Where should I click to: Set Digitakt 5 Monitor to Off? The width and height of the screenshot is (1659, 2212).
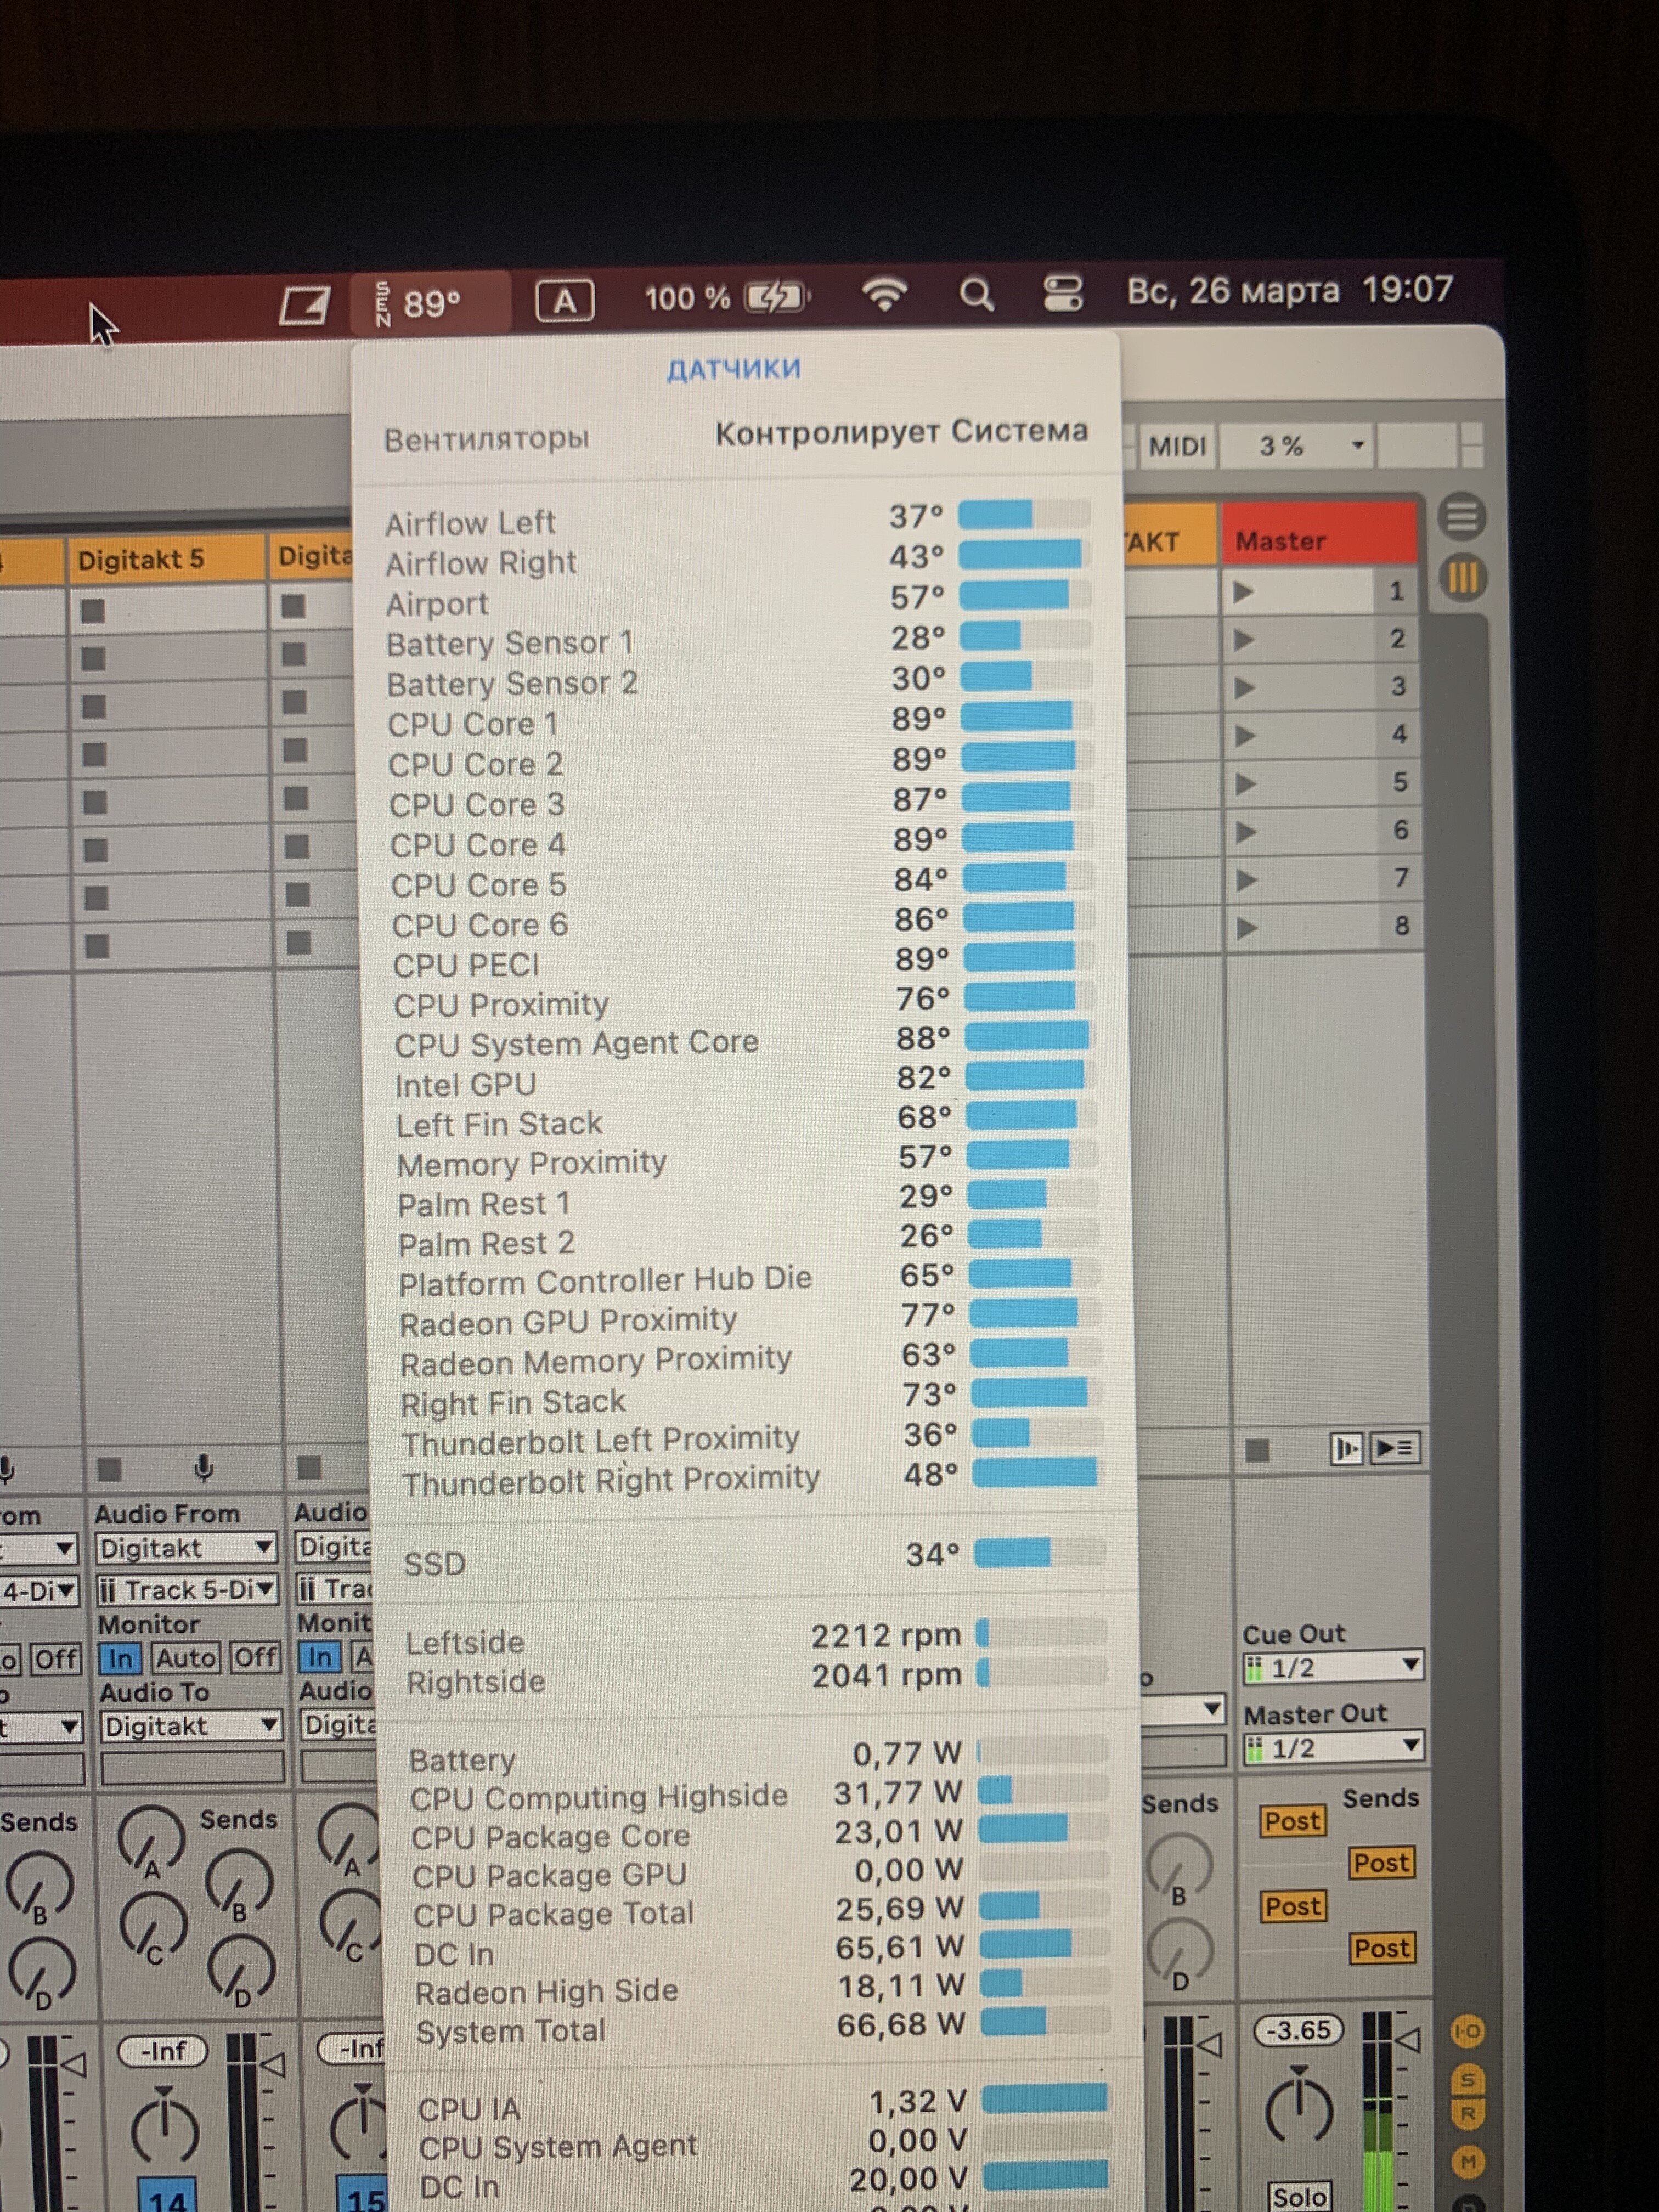click(255, 1657)
